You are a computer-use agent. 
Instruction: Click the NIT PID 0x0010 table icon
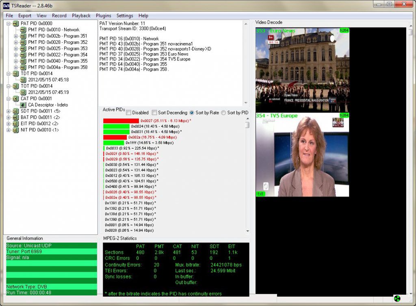click(16, 130)
